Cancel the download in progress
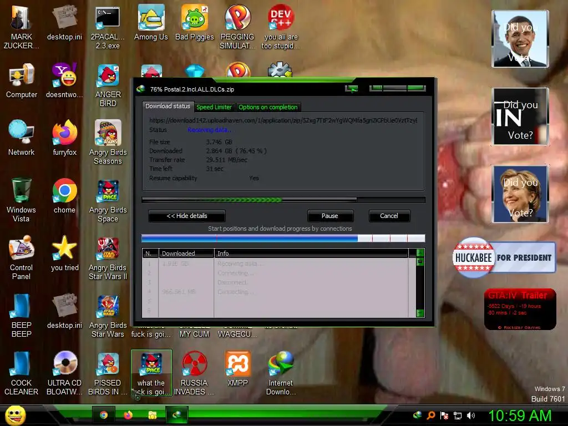The width and height of the screenshot is (568, 426). click(389, 216)
